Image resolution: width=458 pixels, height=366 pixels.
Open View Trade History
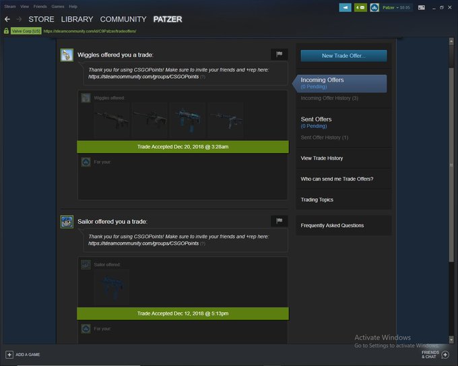(322, 158)
